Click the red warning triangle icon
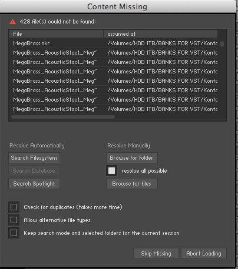 coord(12,22)
